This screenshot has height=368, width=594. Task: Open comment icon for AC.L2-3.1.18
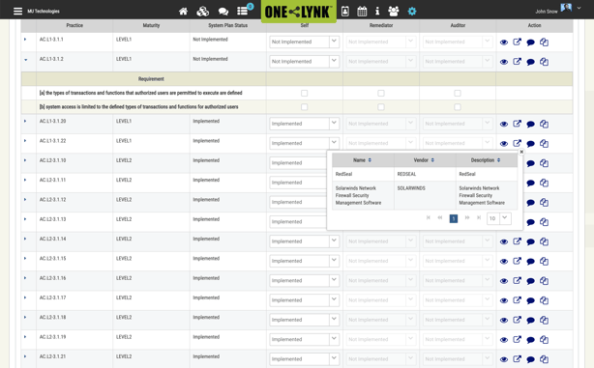[x=531, y=321]
